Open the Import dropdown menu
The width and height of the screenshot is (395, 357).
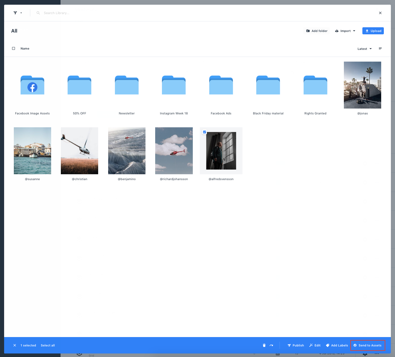[x=345, y=31]
